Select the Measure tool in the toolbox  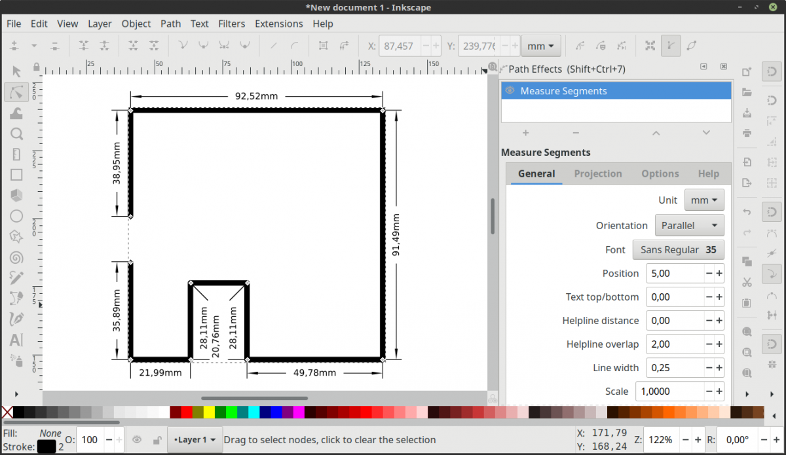click(x=16, y=154)
